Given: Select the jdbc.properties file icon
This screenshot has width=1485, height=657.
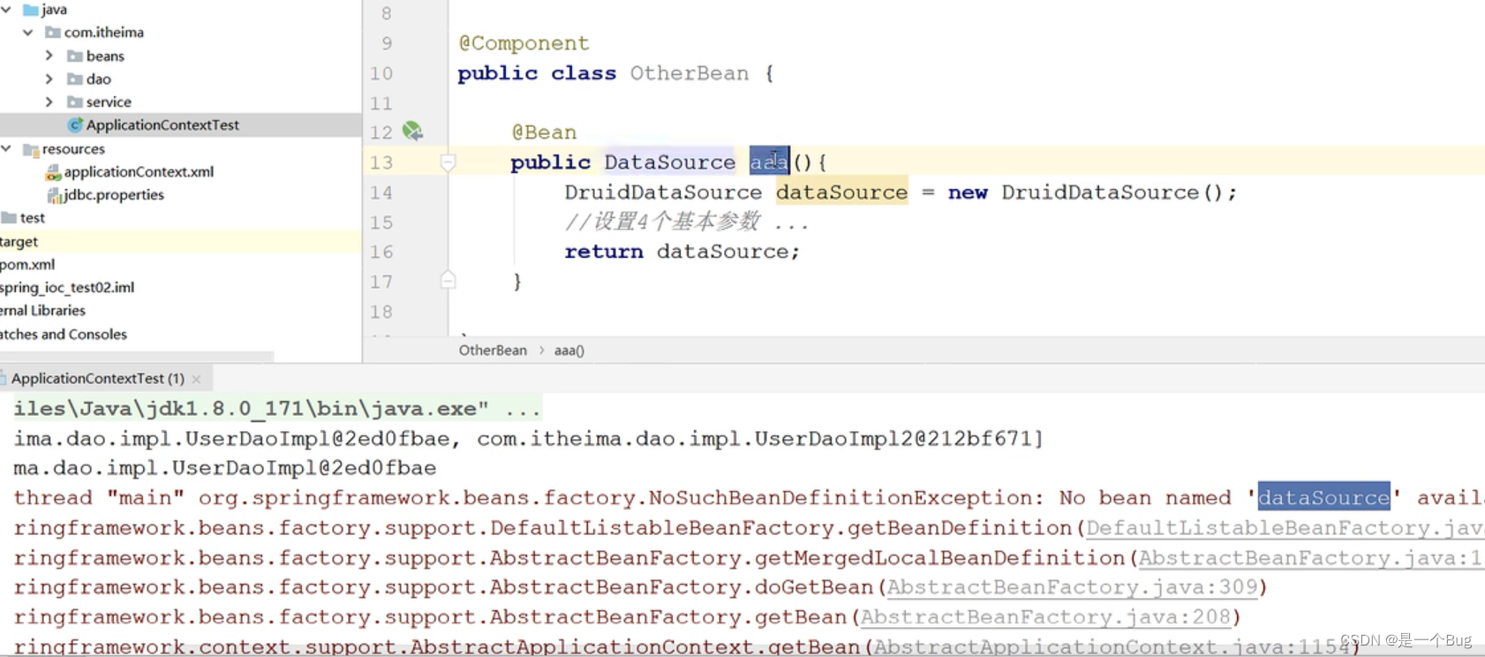Looking at the screenshot, I should (x=55, y=195).
